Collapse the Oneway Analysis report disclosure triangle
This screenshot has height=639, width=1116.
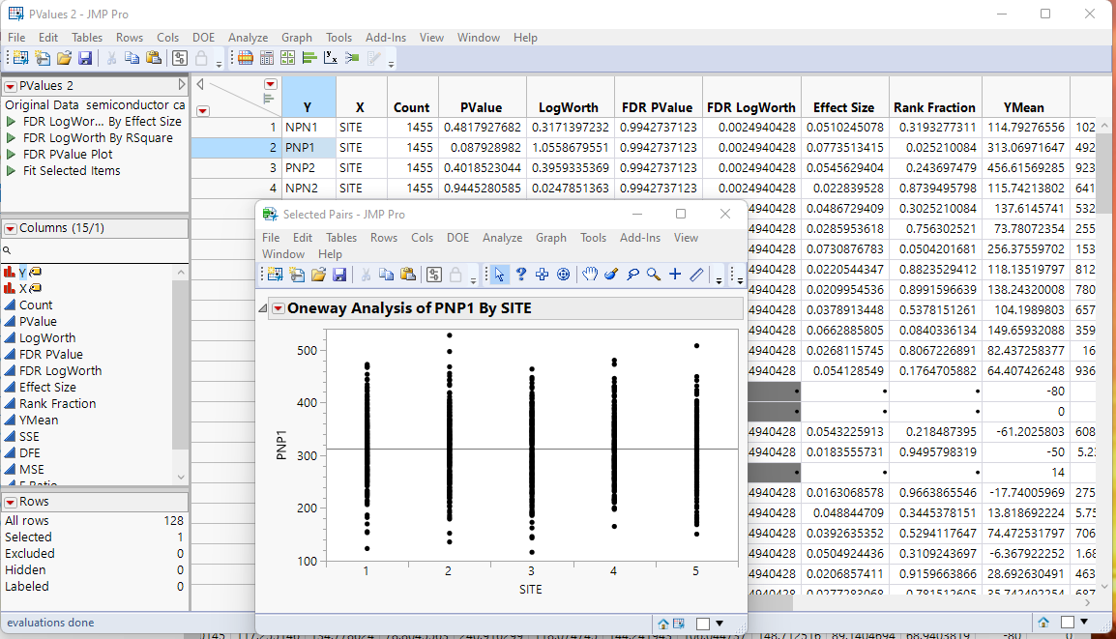[263, 307]
